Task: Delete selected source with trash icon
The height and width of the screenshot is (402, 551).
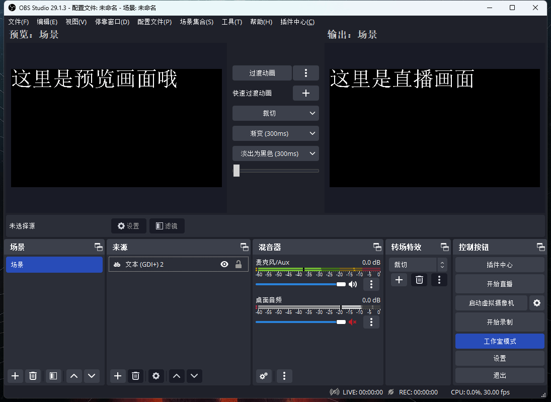Action: 135,376
